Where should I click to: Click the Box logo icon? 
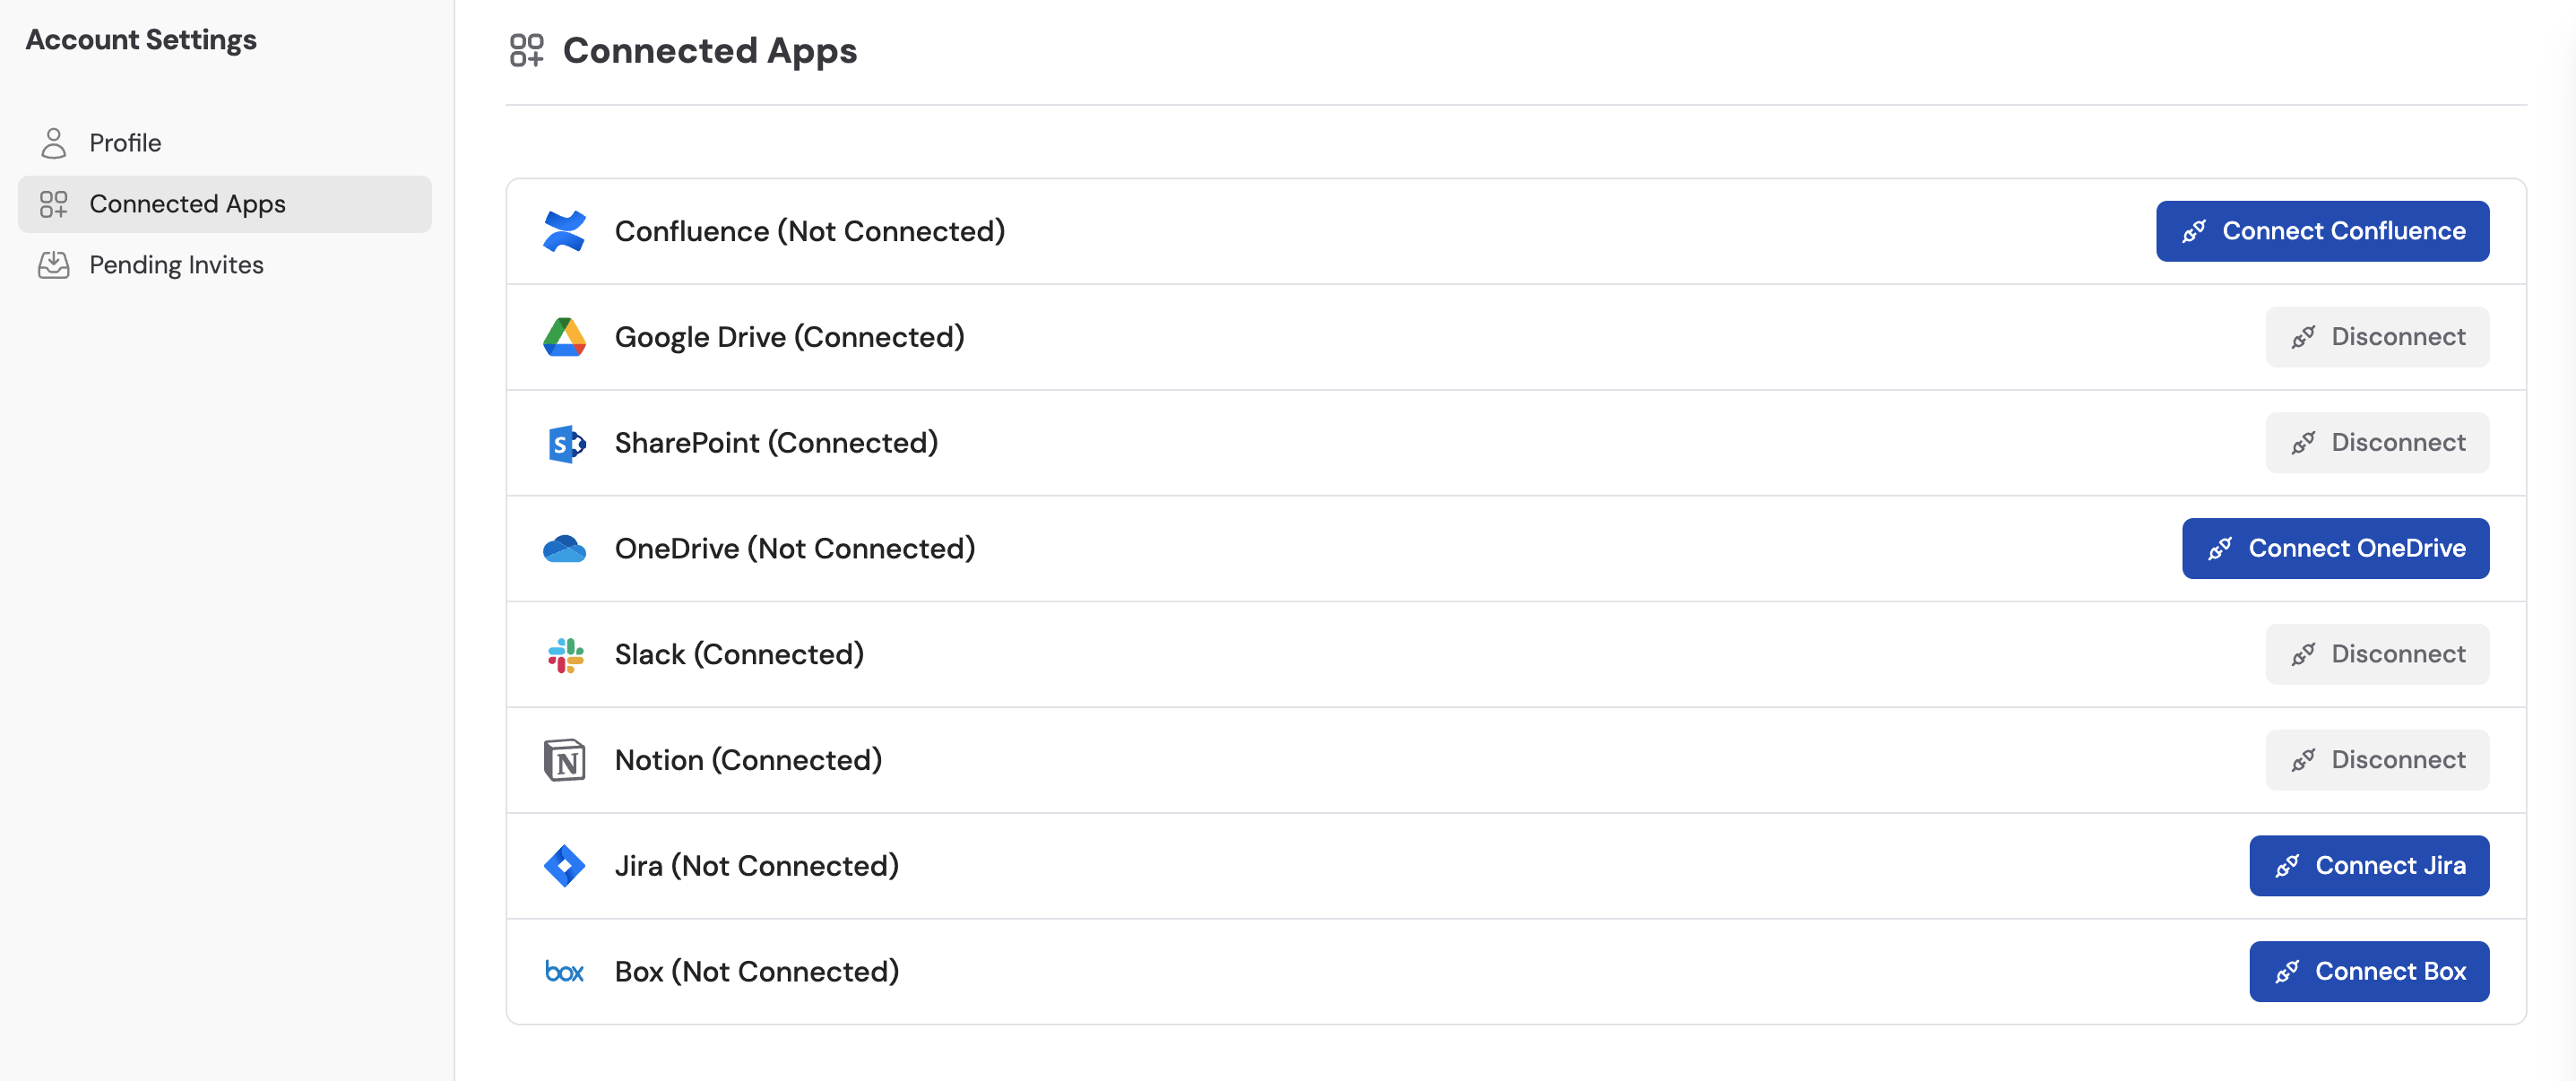pos(565,971)
